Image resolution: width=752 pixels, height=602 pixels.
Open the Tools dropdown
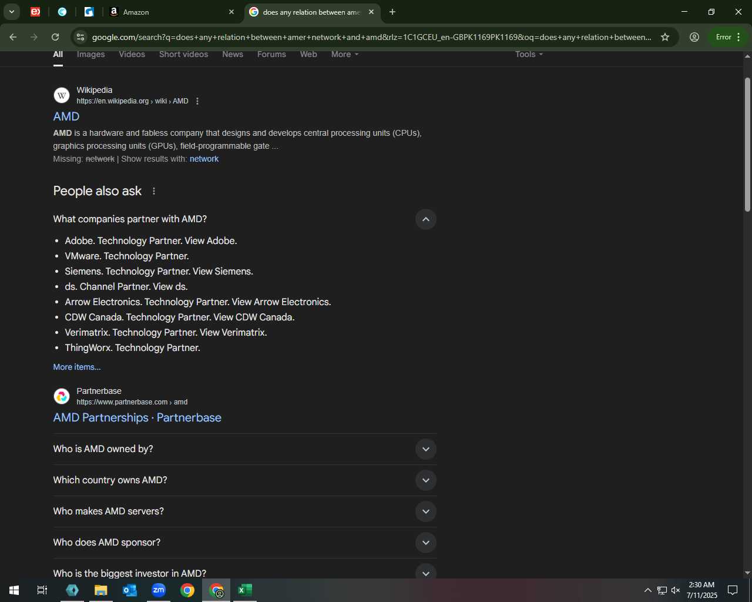529,54
